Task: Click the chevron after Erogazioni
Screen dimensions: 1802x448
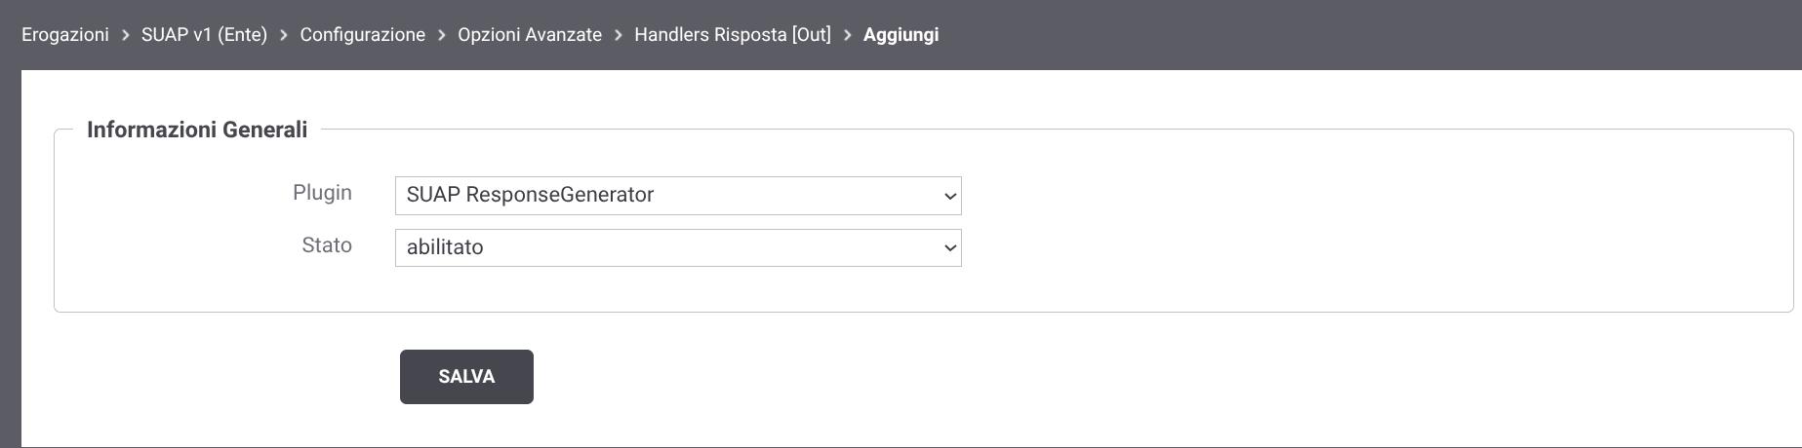Action: (125, 35)
